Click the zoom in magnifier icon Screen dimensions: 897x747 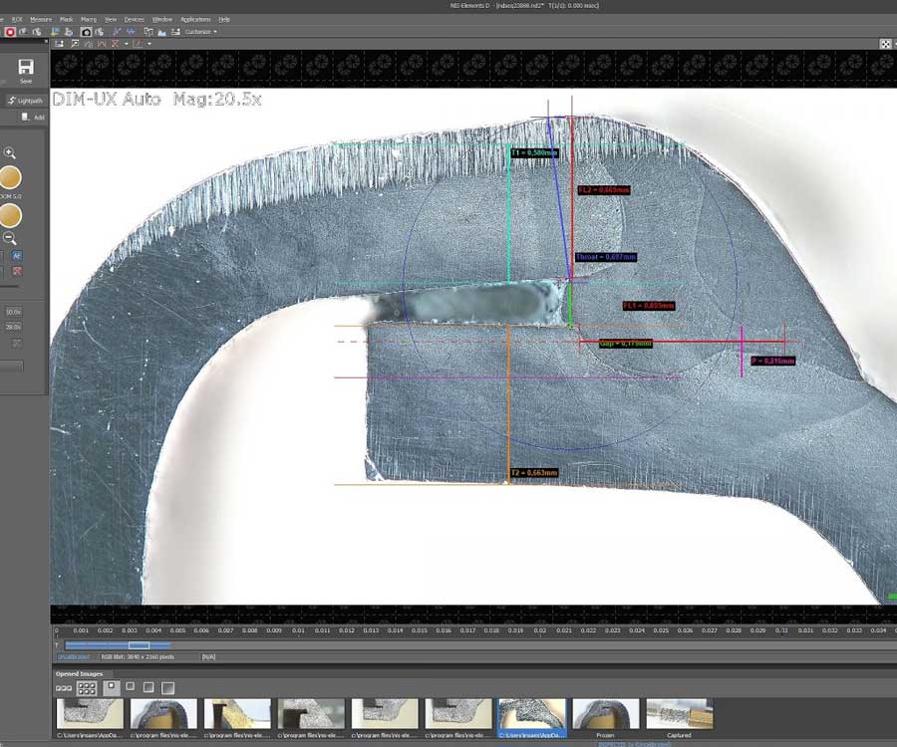[9, 152]
